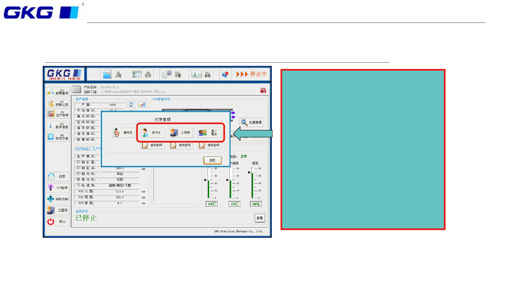The image size is (532, 299).
Task: Click 返回 return button
Action: point(212,160)
